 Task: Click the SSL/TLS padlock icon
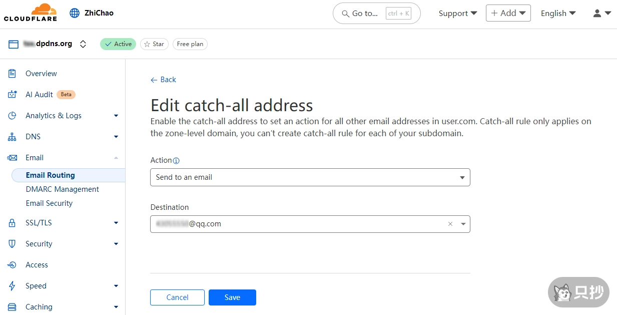pyautogui.click(x=13, y=223)
